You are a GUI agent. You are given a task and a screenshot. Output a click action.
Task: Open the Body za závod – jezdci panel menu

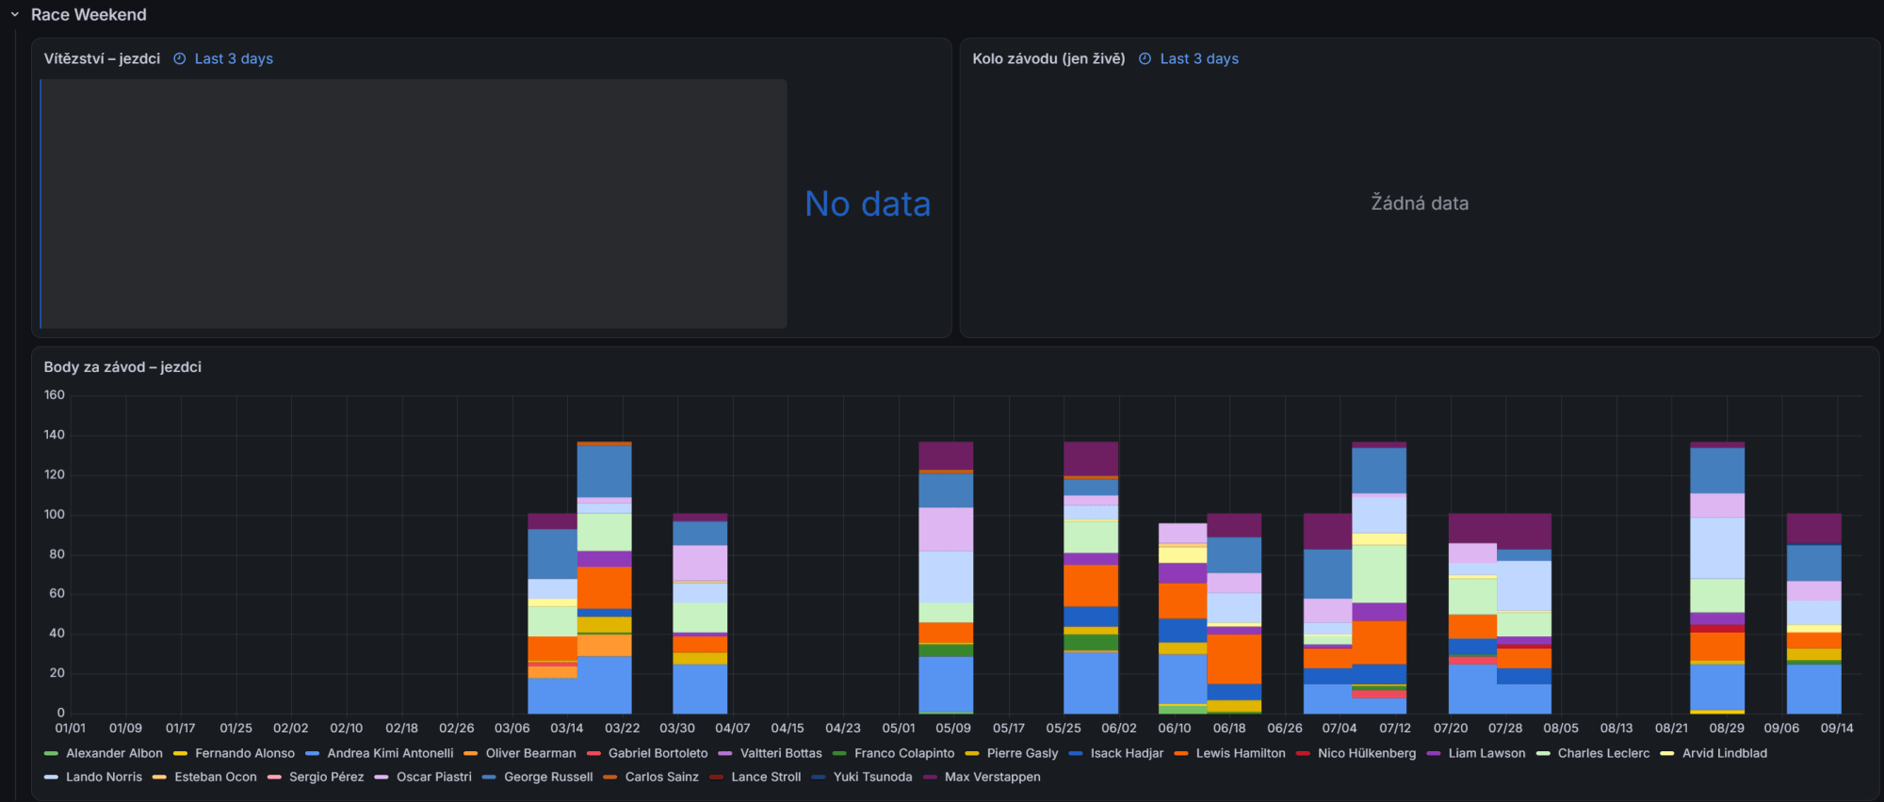click(122, 367)
